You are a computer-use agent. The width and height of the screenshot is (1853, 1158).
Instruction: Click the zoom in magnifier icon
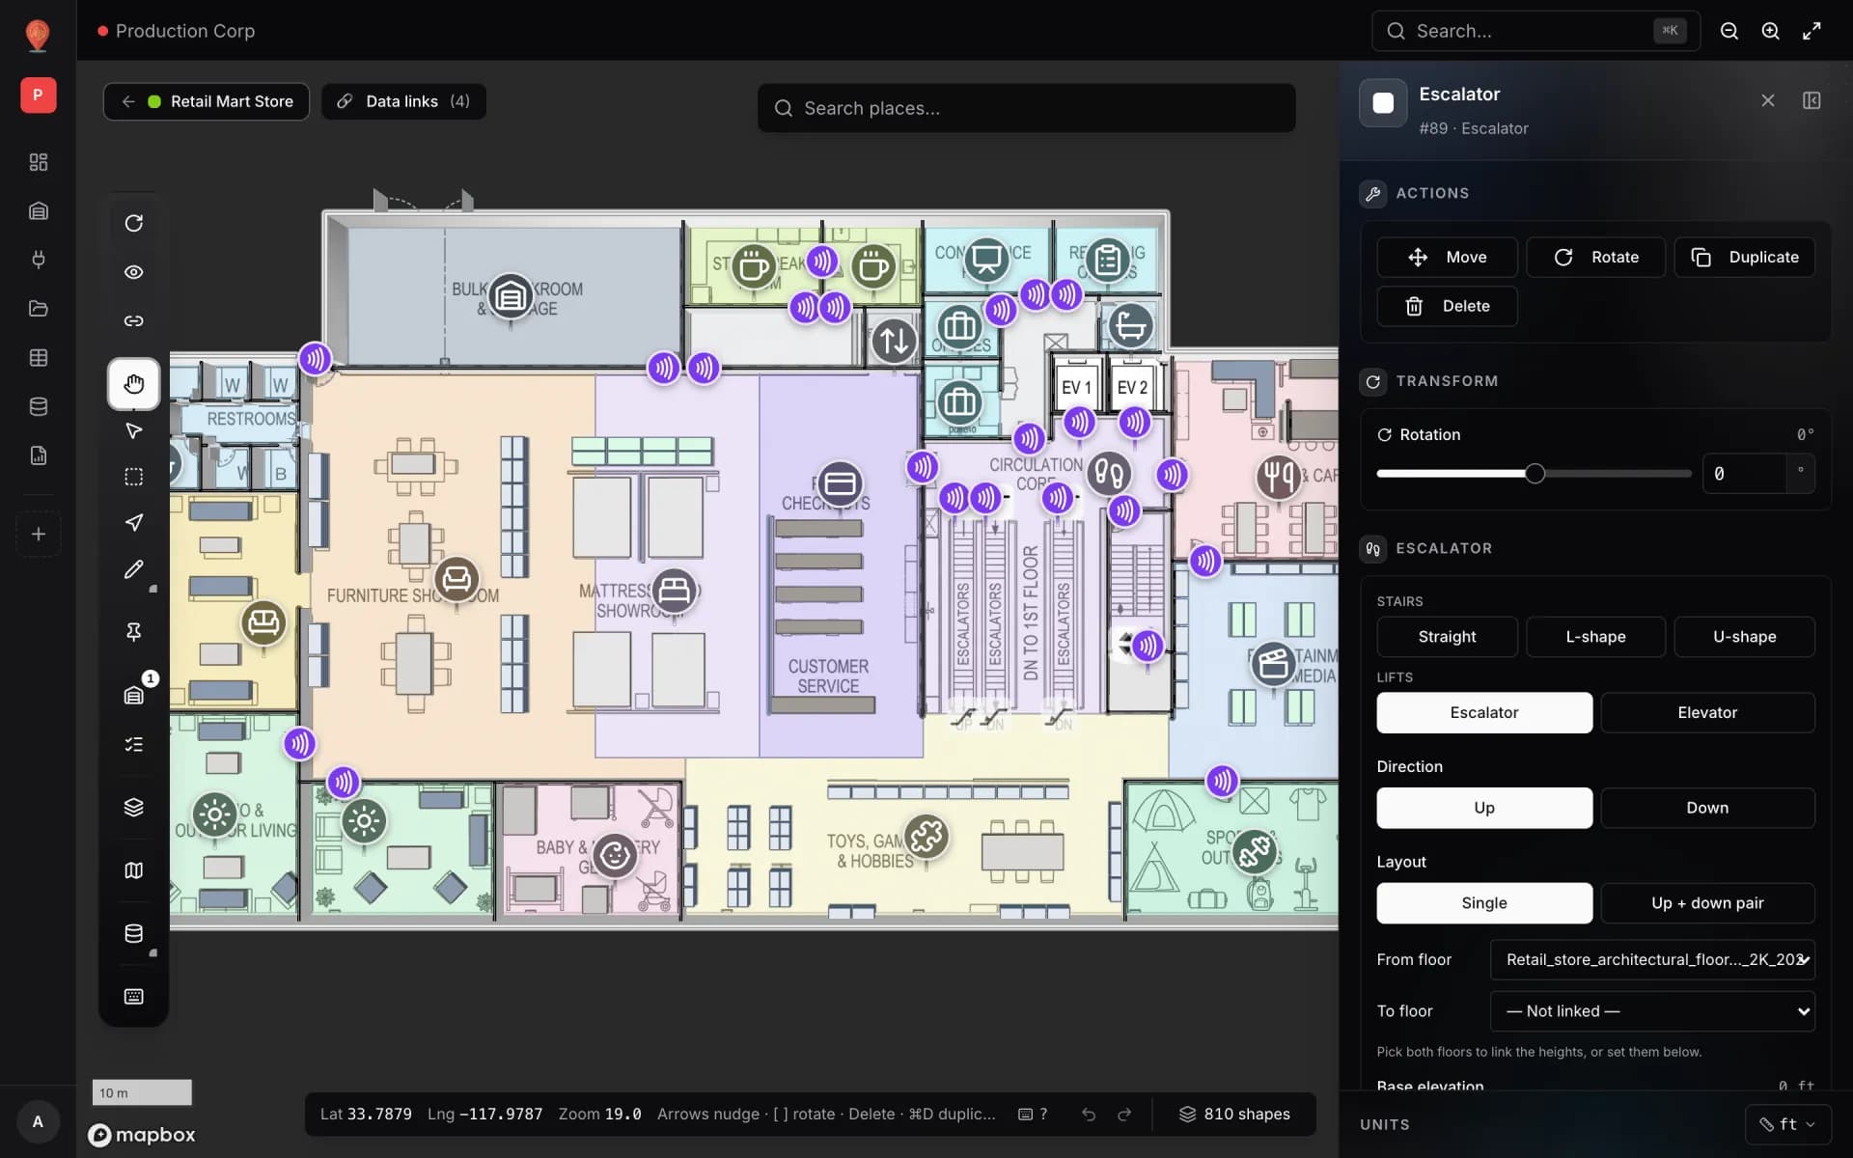pos(1770,31)
